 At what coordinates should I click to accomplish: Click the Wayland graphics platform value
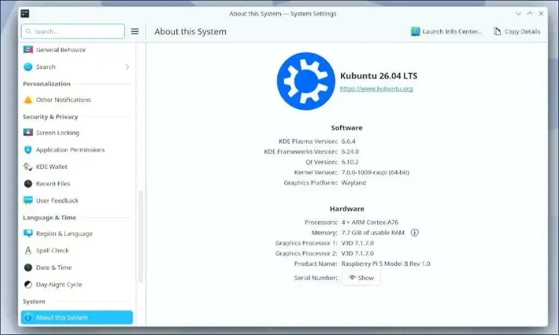(x=354, y=183)
